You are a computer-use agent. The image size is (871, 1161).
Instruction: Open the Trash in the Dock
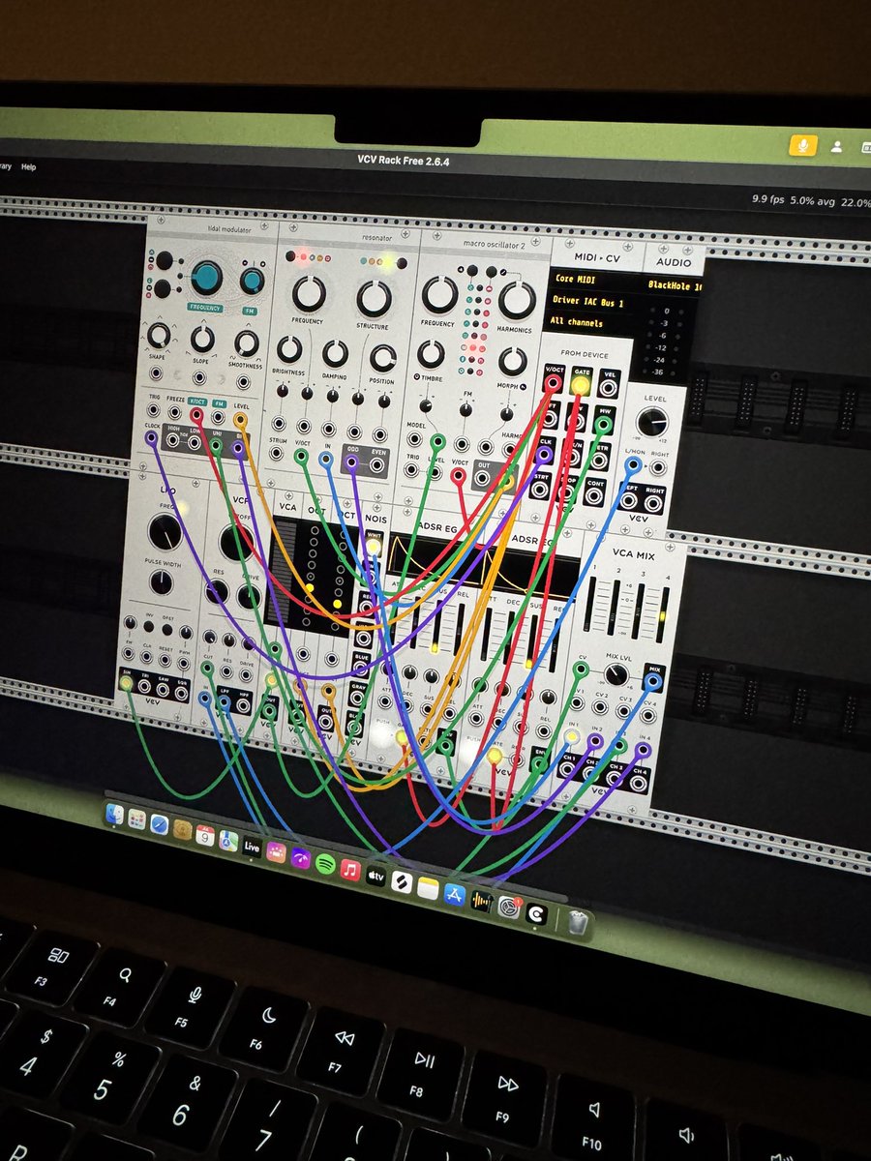pos(578,924)
